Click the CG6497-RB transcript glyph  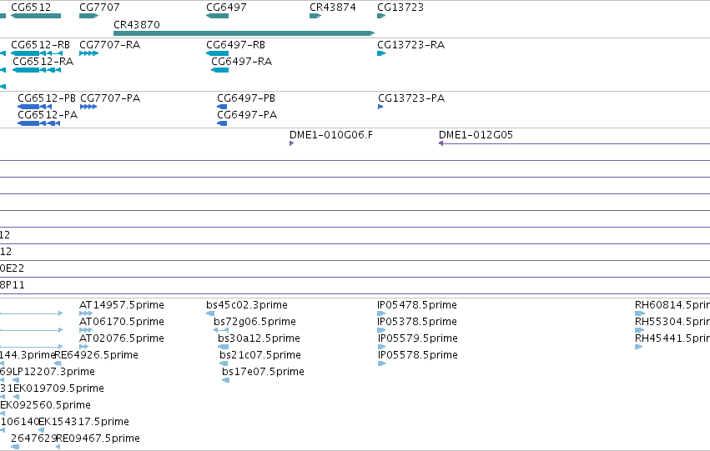(218, 53)
